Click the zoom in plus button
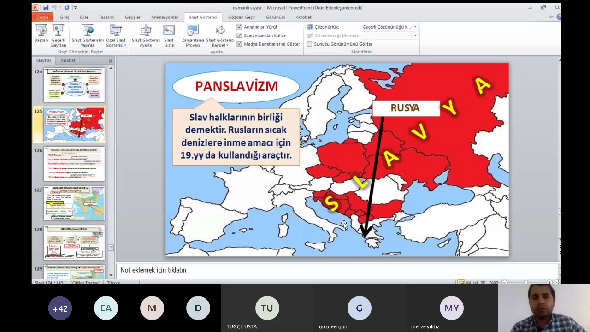Viewport: 590px width, 332px height. (x=549, y=282)
